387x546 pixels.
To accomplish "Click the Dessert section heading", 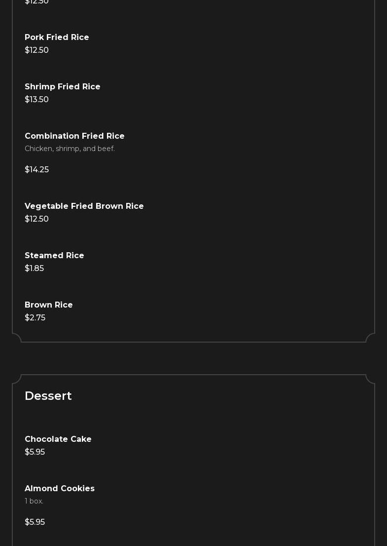I will [48, 396].
